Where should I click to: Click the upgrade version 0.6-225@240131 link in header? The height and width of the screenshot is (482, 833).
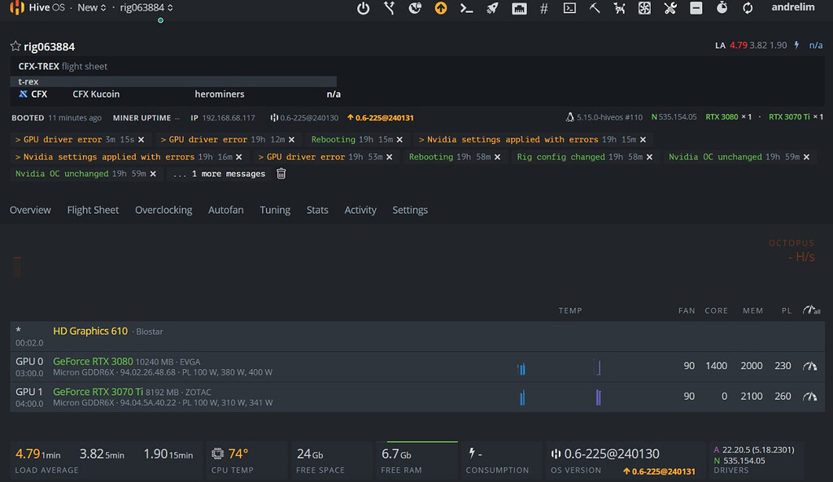(381, 118)
